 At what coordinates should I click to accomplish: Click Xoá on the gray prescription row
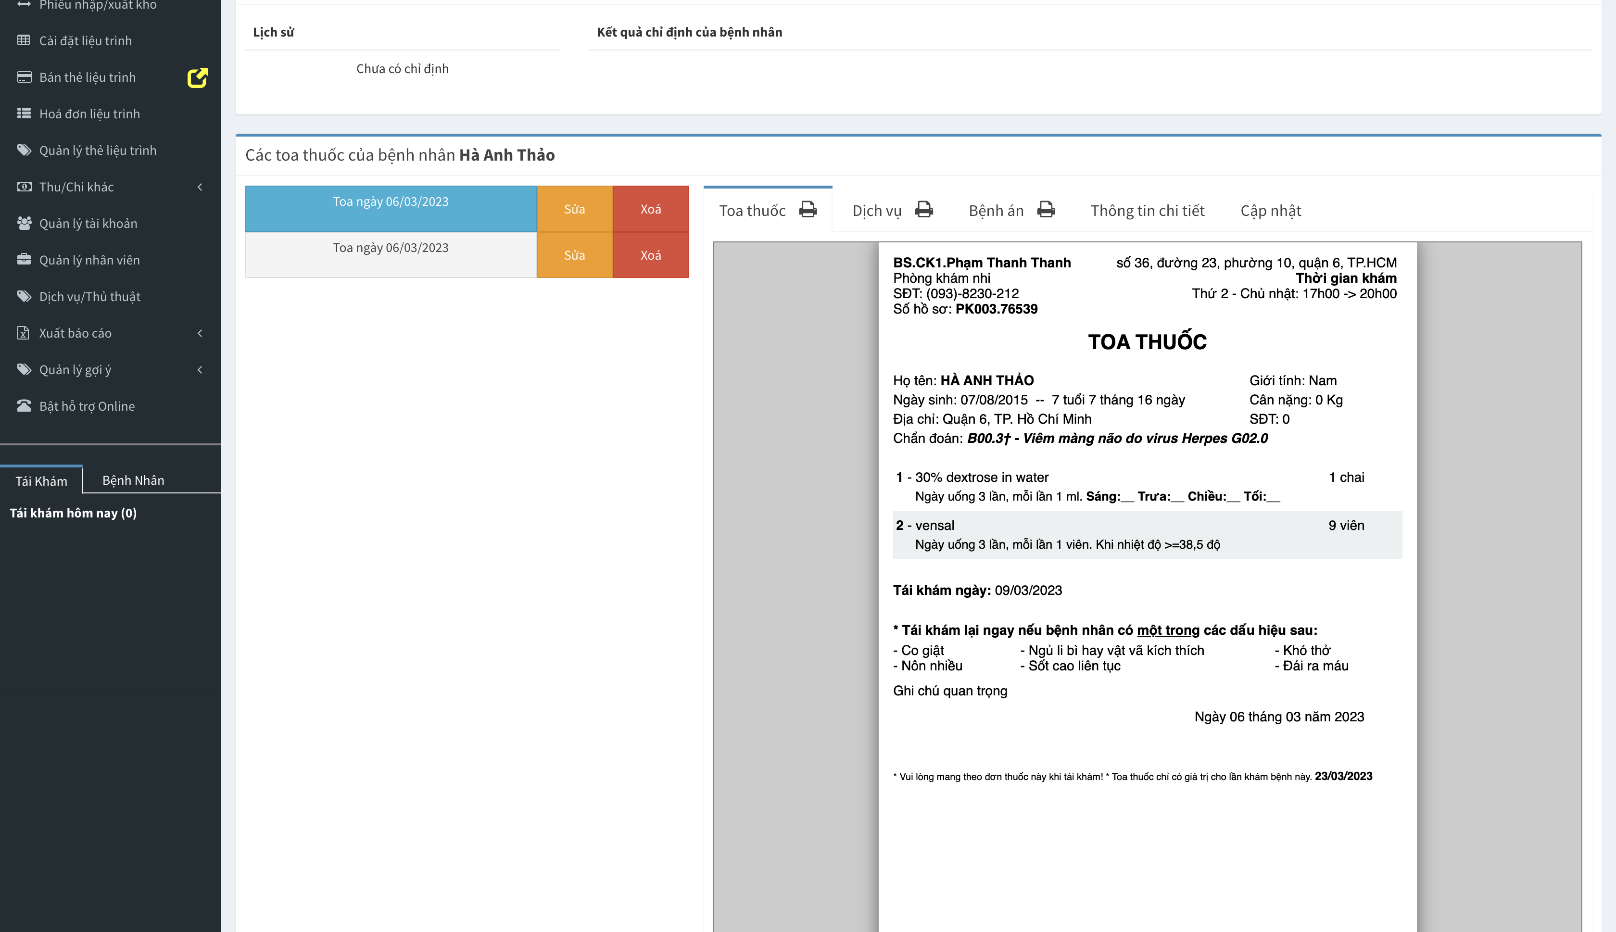coord(651,255)
